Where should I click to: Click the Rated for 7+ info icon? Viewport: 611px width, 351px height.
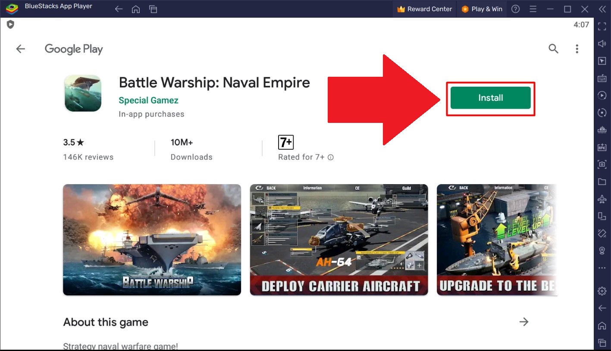[x=331, y=157]
